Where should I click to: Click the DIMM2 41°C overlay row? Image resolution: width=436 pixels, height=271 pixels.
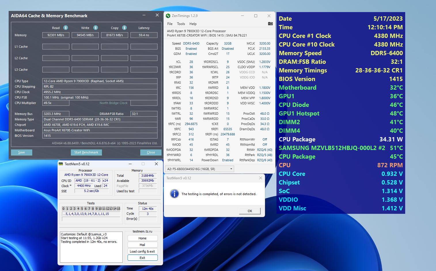pos(341,122)
